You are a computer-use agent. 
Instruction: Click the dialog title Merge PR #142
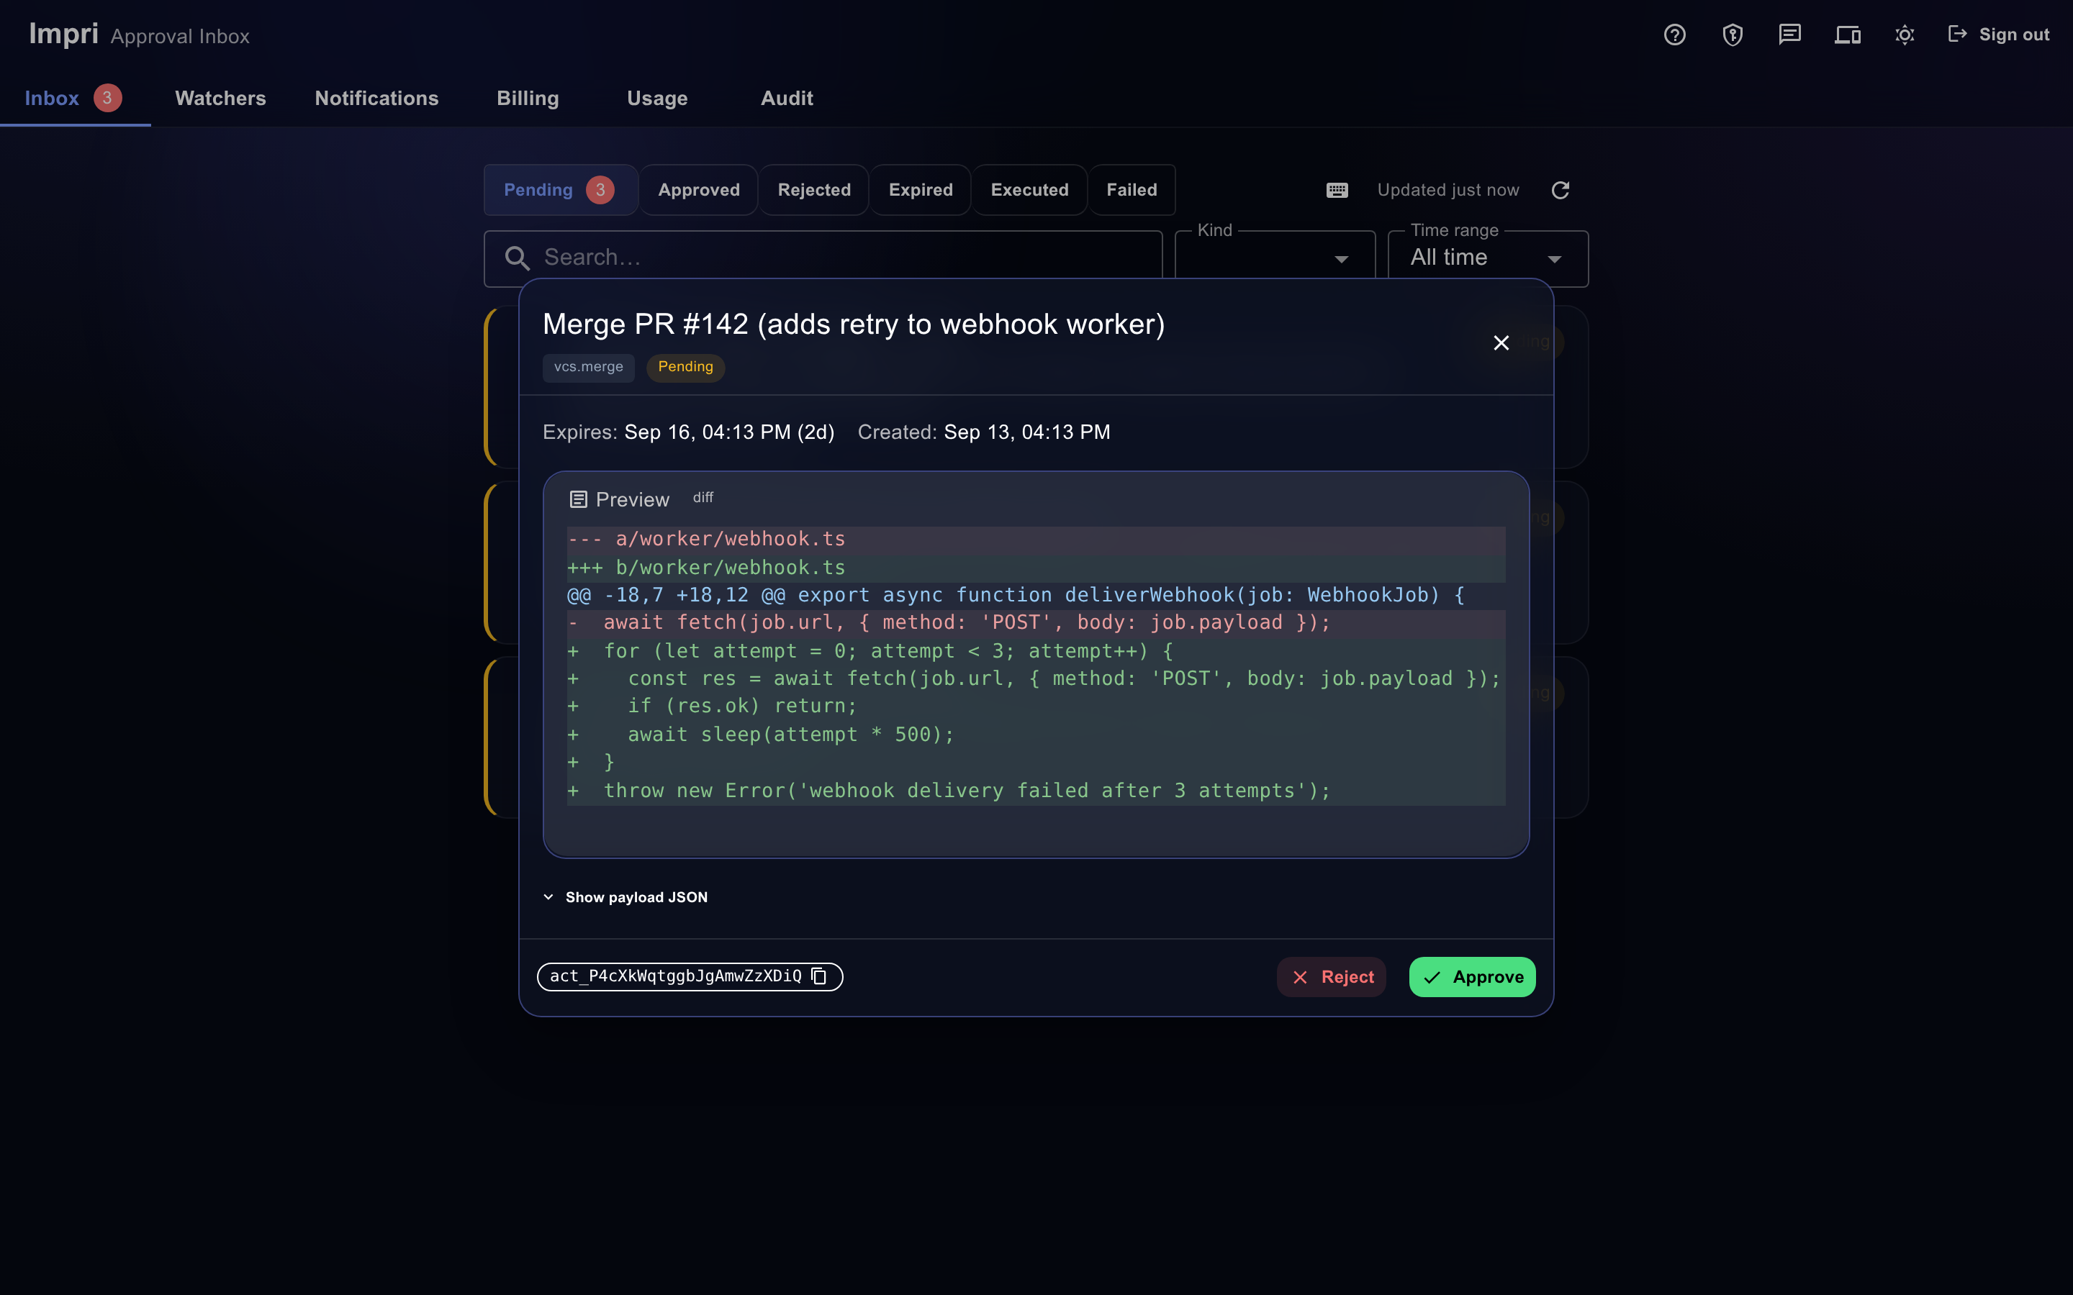click(853, 324)
